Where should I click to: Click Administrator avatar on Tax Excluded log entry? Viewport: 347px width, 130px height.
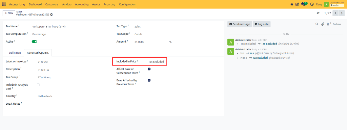(230, 42)
